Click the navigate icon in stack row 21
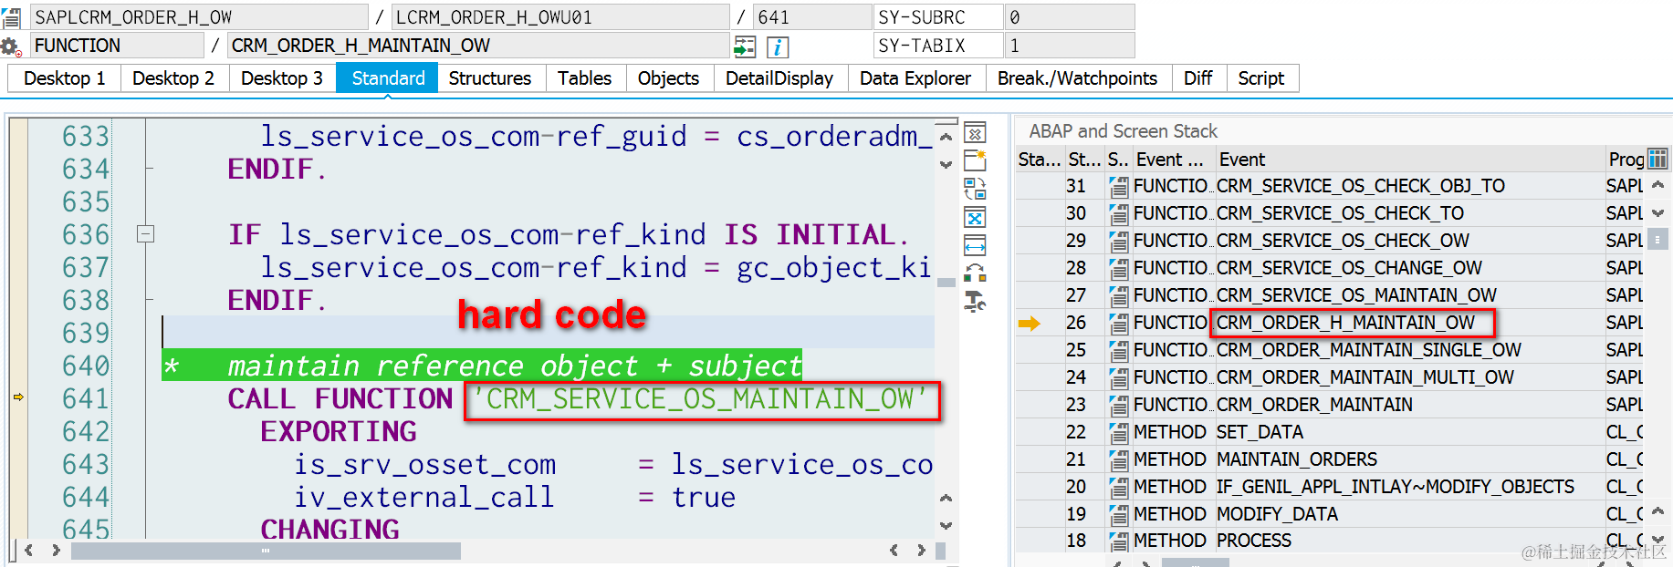 (1118, 460)
